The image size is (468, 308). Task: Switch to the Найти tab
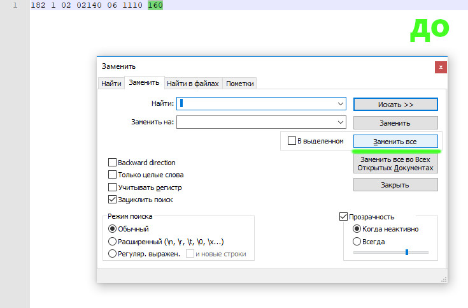pos(111,84)
